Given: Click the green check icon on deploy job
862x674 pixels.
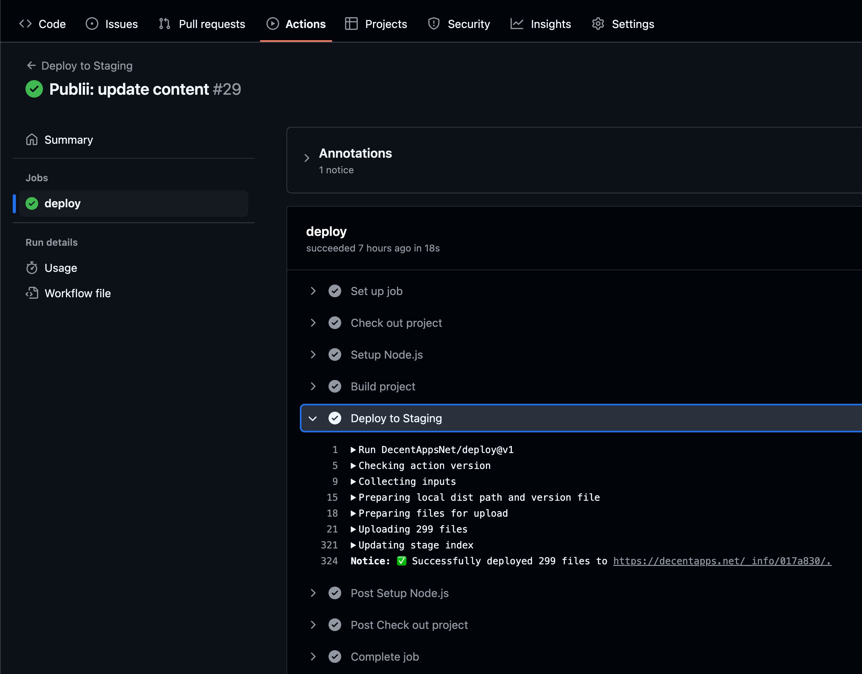Looking at the screenshot, I should point(32,203).
